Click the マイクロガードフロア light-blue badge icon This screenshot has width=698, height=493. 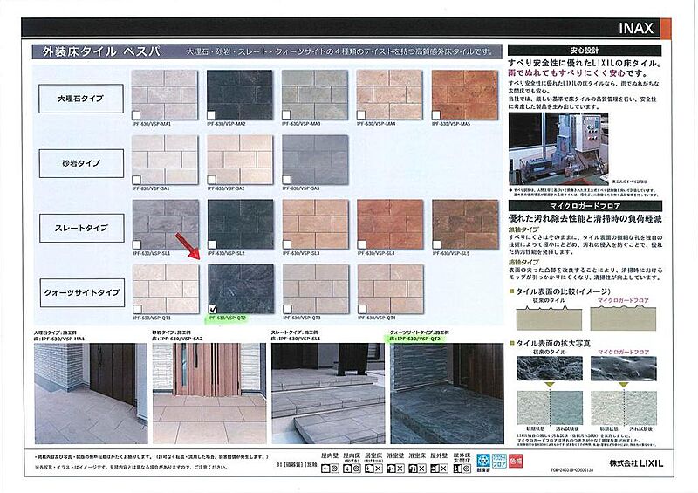pyautogui.click(x=499, y=461)
